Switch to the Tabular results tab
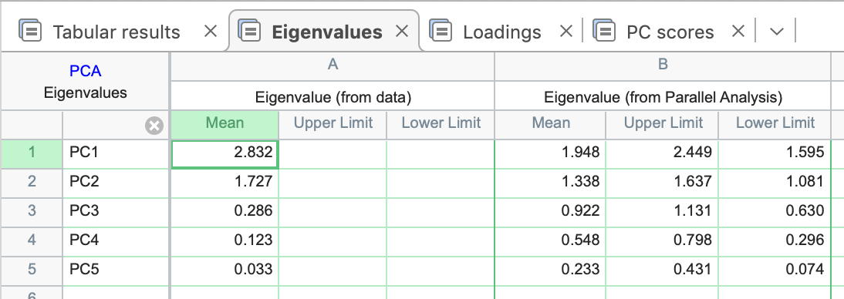 [x=116, y=32]
